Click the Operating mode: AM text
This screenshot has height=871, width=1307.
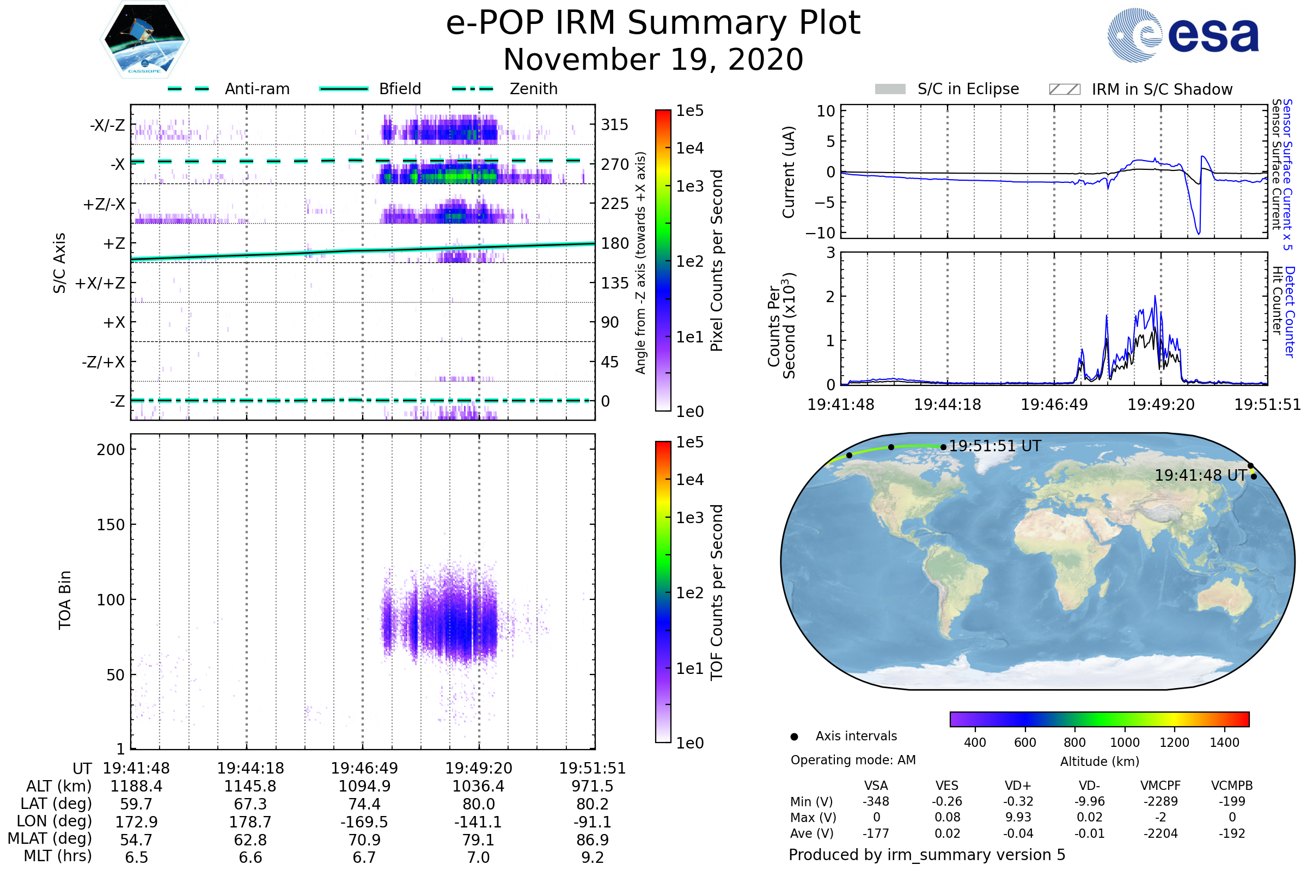coord(853,760)
